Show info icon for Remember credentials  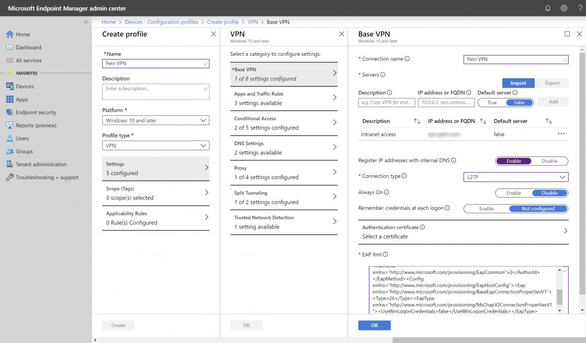point(447,208)
